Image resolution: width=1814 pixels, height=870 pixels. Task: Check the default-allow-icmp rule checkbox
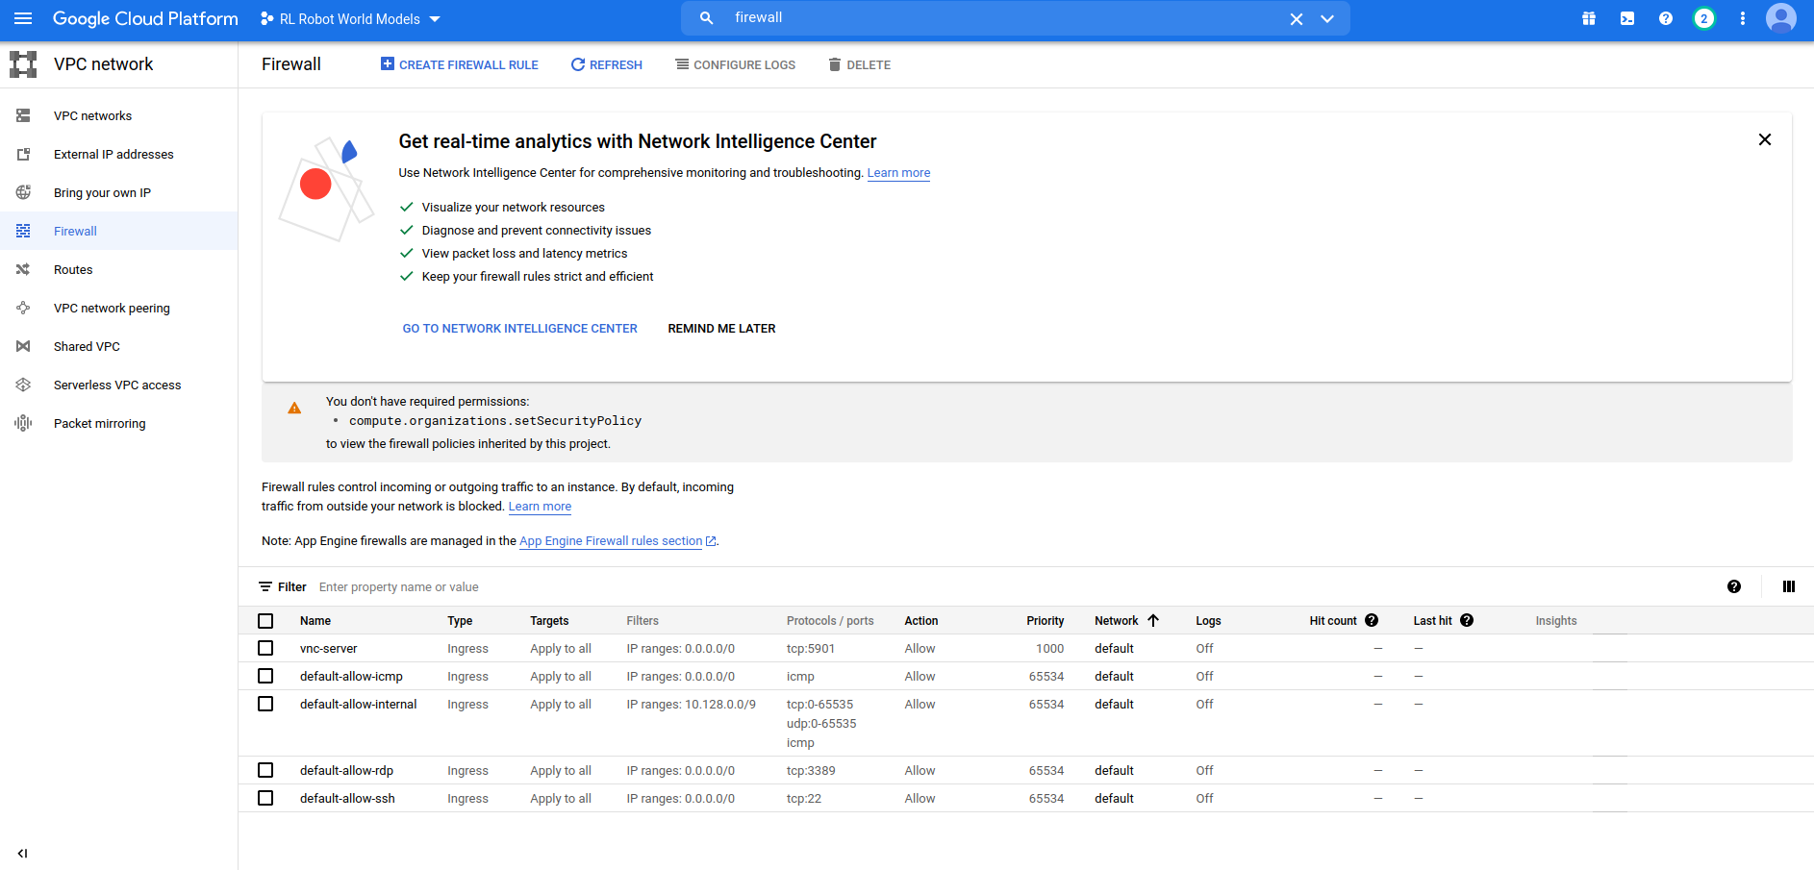(x=265, y=676)
